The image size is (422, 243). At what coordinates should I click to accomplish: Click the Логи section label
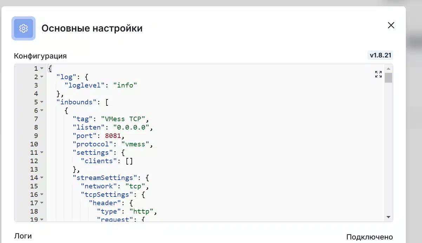tap(23, 236)
